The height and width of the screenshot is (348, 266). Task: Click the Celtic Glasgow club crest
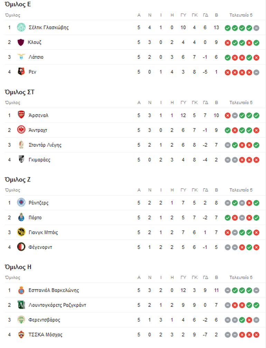pyautogui.click(x=21, y=27)
